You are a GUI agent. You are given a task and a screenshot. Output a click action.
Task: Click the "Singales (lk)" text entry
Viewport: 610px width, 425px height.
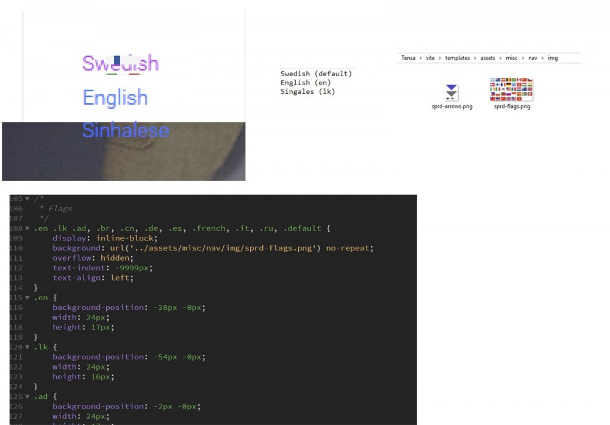tap(307, 91)
